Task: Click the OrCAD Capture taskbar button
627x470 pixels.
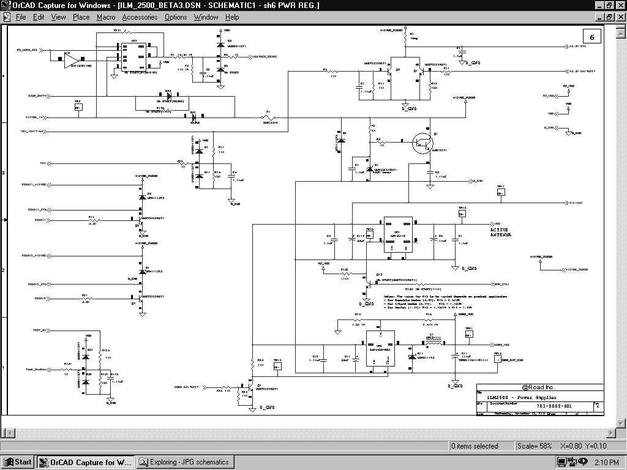Action: coord(86,462)
